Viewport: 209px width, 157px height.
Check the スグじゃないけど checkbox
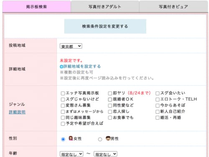63,100
